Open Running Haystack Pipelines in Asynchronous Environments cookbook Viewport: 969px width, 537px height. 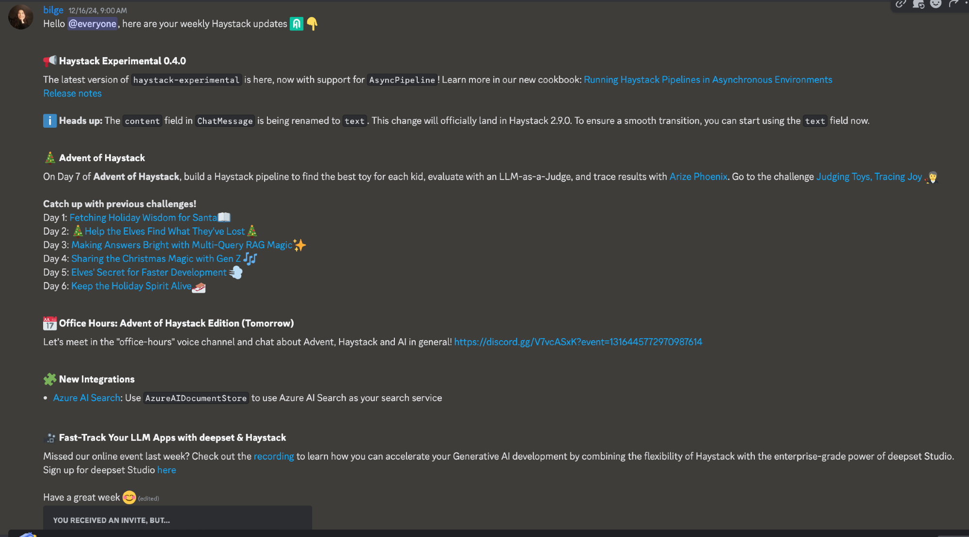click(708, 80)
